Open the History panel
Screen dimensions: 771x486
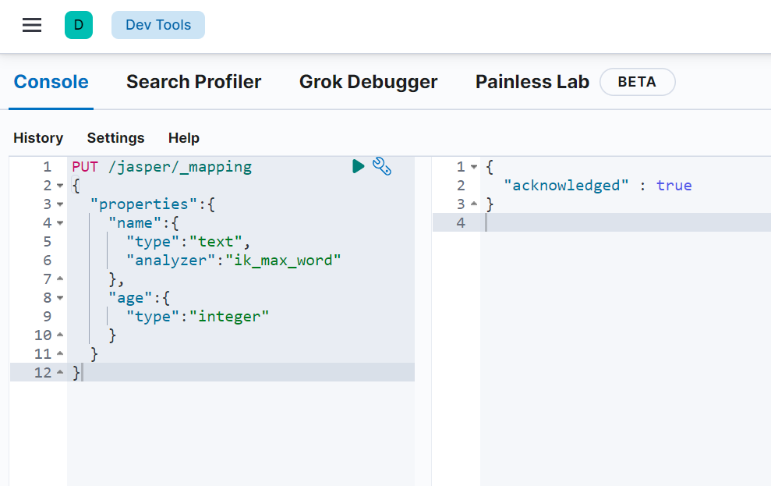(x=38, y=138)
